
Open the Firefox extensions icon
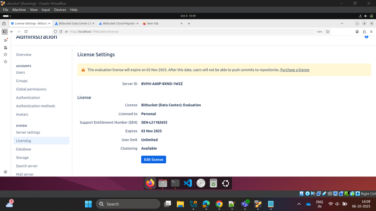364,32
